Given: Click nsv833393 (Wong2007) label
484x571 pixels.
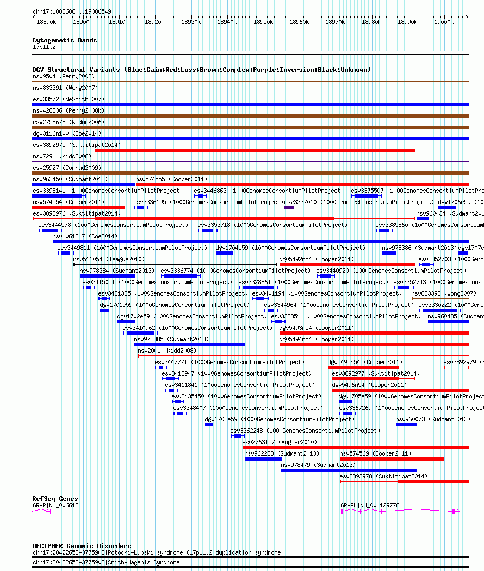Looking at the screenshot, I should click(444, 293).
